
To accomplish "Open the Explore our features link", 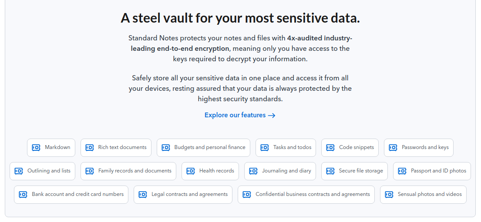I will click(240, 115).
